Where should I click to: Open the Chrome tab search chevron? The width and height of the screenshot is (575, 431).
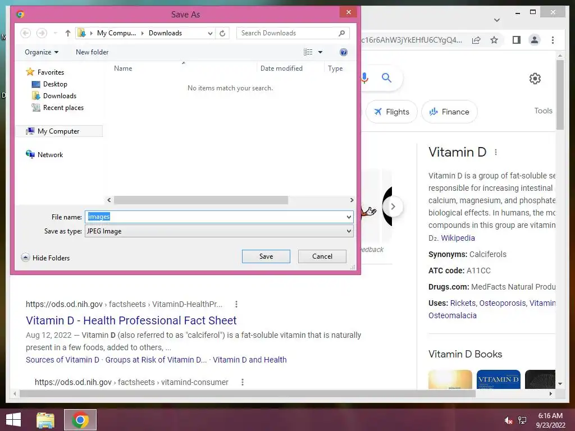tap(497, 20)
